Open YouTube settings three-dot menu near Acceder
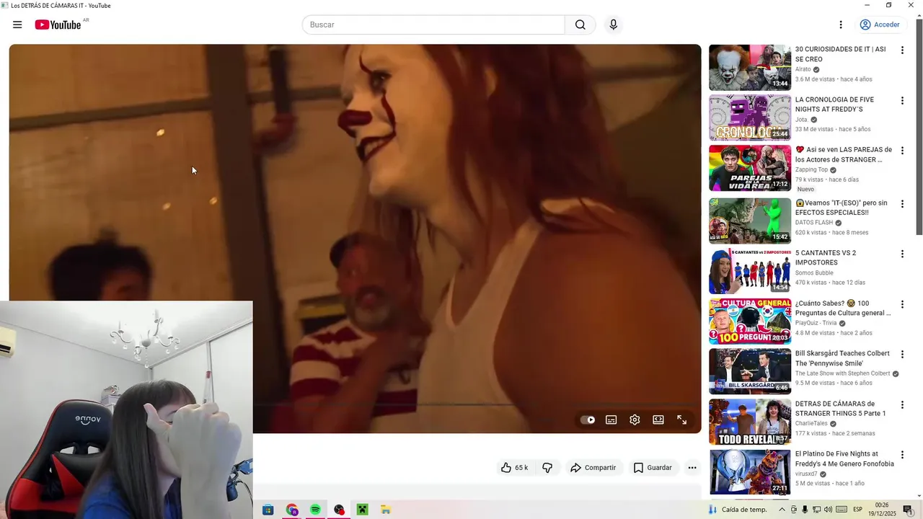The height and width of the screenshot is (519, 923). click(840, 25)
